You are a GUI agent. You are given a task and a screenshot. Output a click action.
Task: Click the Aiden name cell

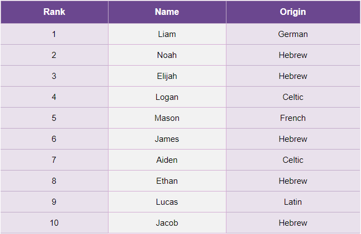(167, 160)
